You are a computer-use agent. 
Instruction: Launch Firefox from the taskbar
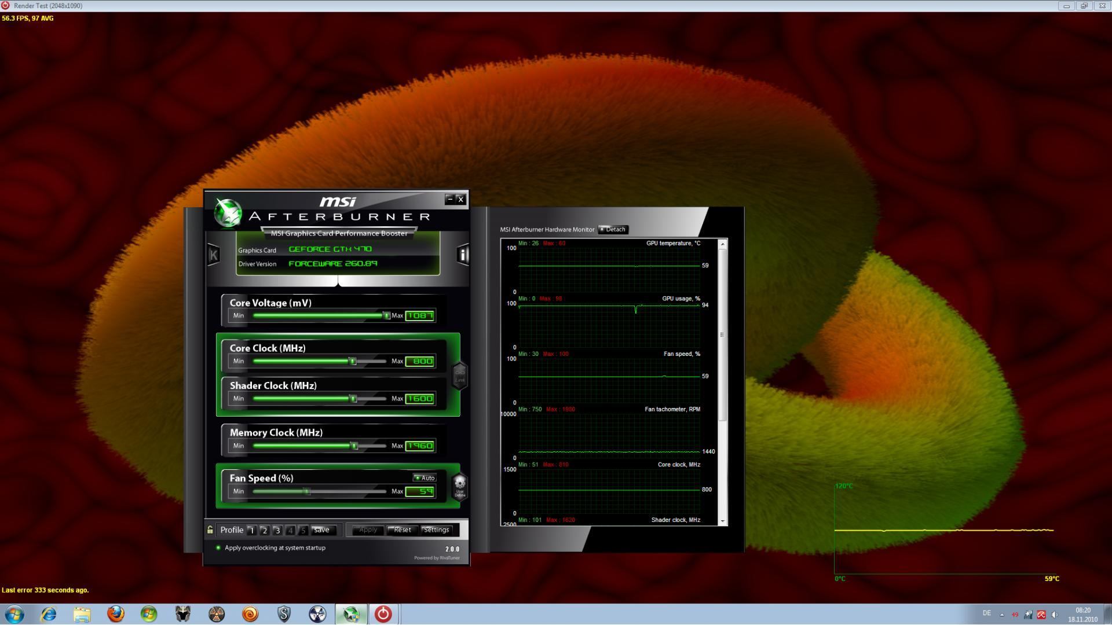tap(115, 614)
